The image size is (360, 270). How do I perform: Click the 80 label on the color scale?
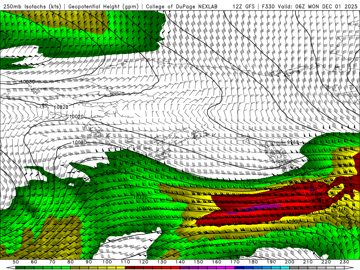click(71, 262)
